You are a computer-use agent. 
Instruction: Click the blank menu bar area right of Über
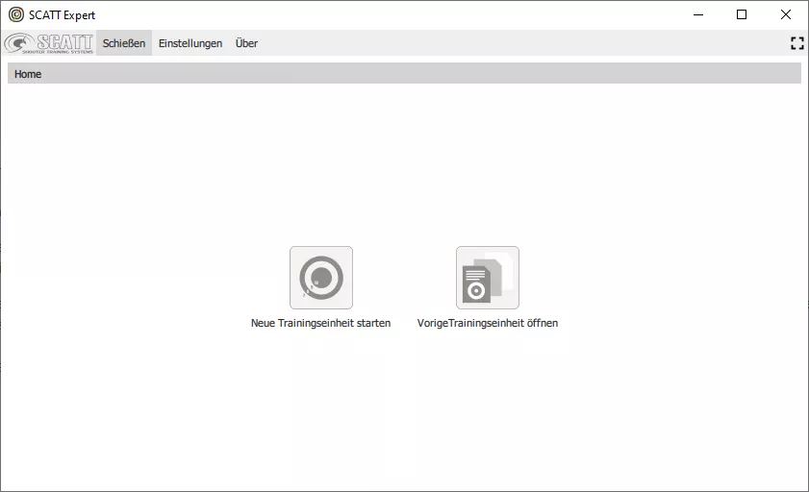[519, 43]
